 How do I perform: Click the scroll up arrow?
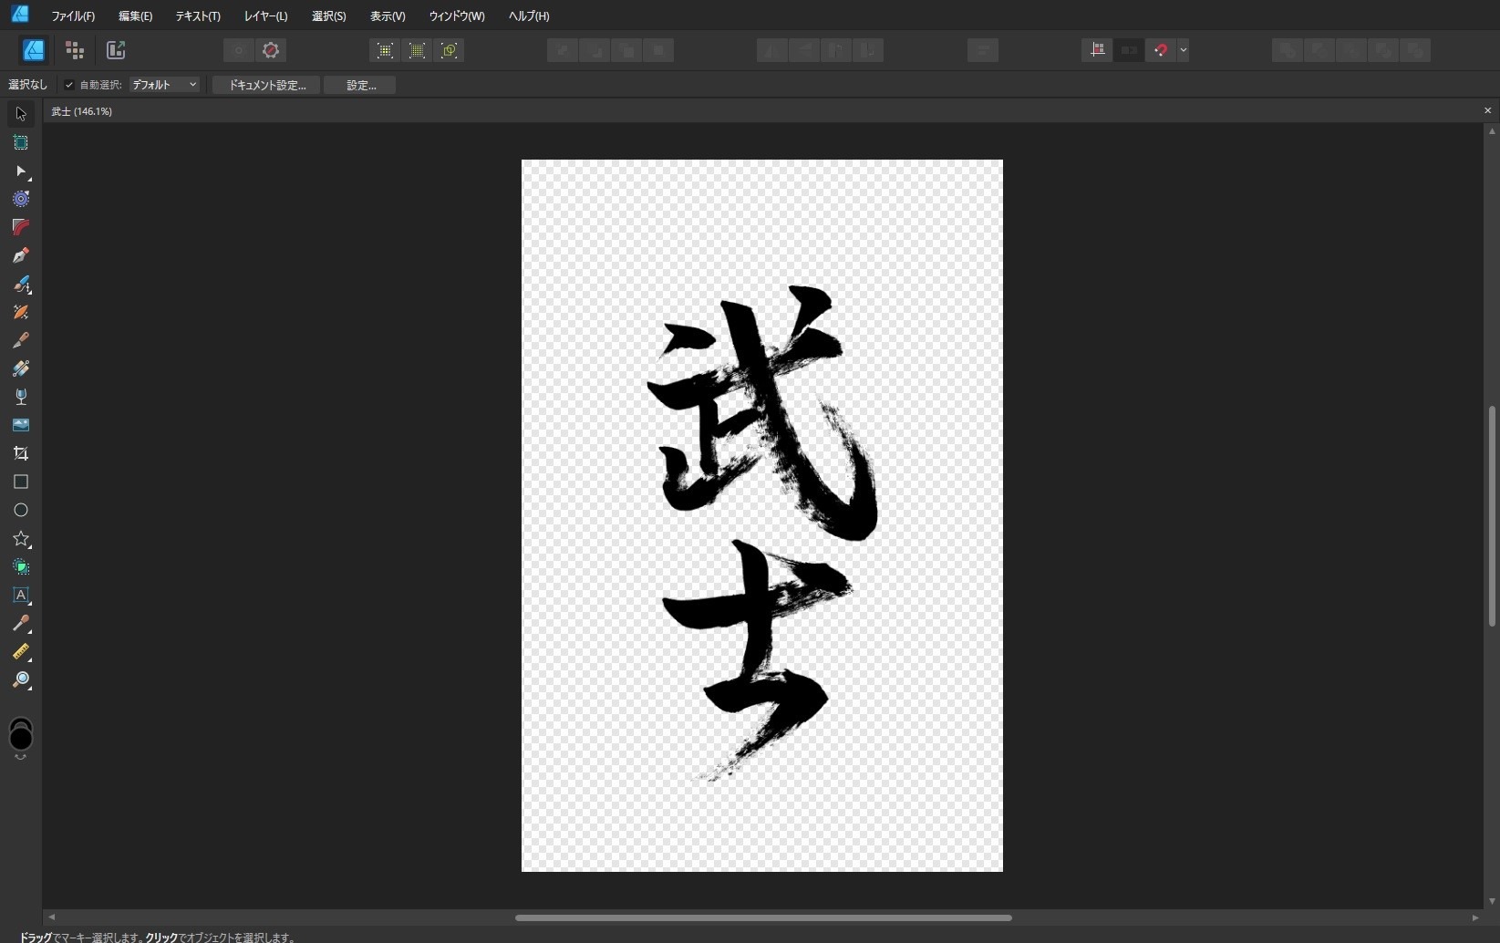1492,131
